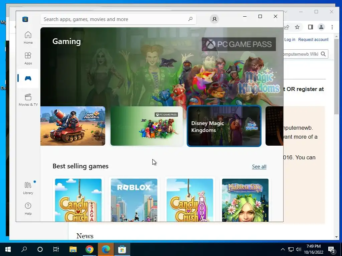Open Movies & TV in Store sidebar
The width and height of the screenshot is (342, 256).
pos(28,99)
